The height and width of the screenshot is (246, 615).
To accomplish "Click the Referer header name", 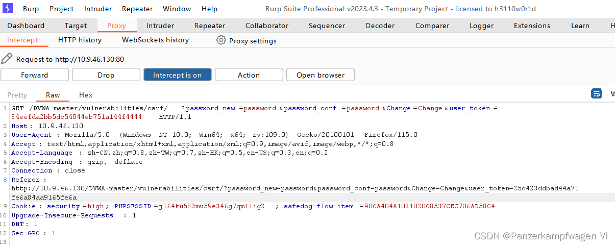I will [x=26, y=180].
